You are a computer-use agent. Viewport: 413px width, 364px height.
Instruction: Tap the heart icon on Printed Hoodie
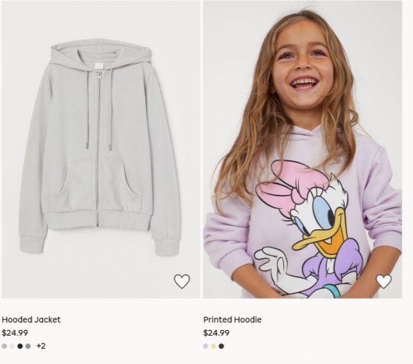click(383, 282)
